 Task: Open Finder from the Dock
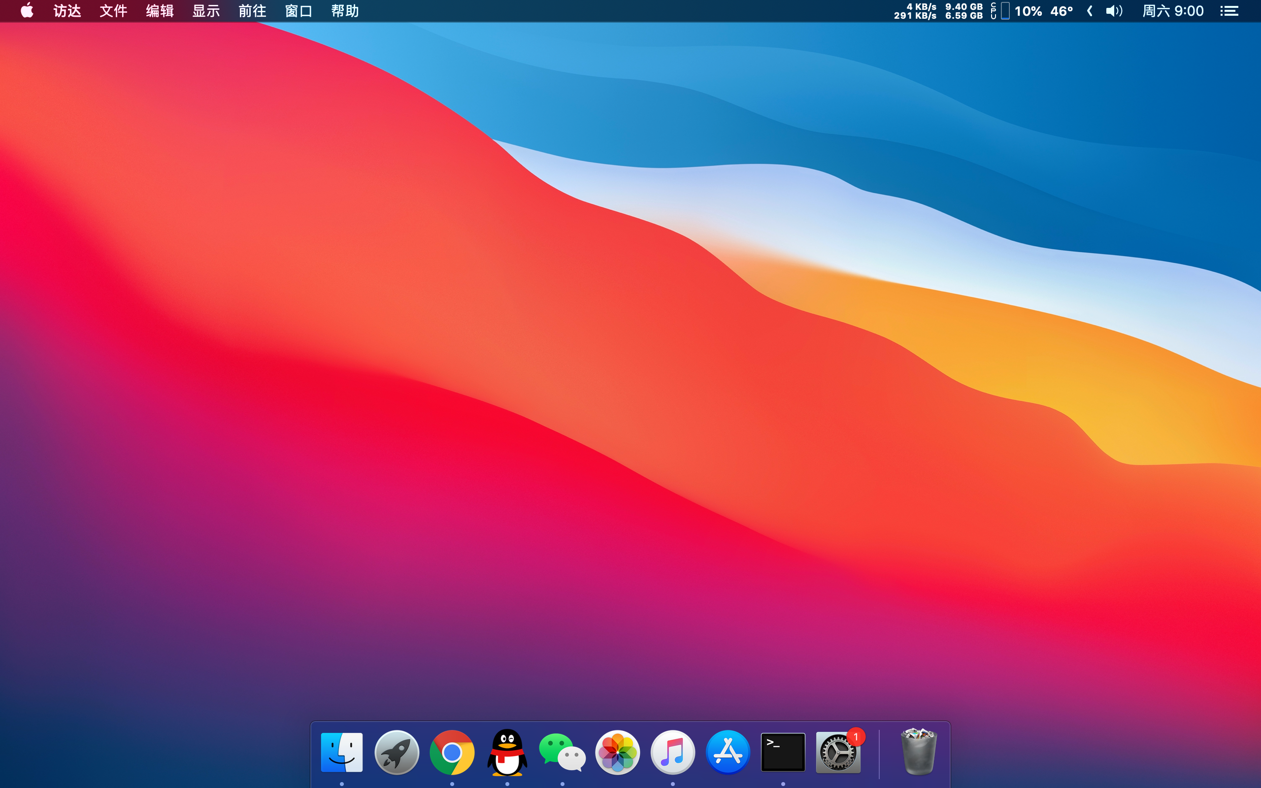click(x=342, y=752)
